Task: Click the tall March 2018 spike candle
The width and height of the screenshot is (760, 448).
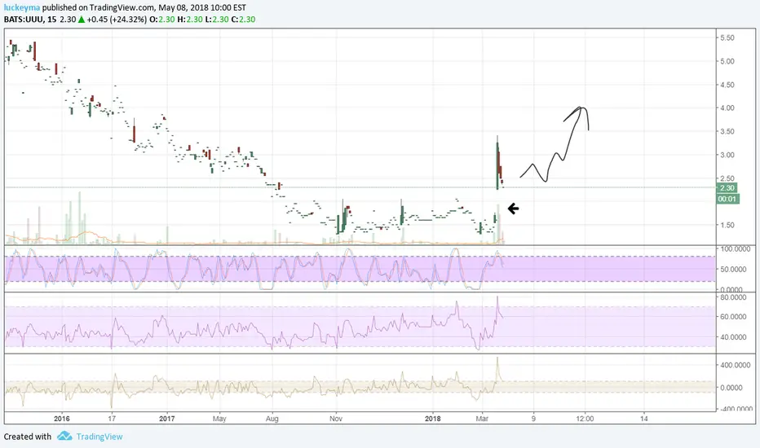Action: pyautogui.click(x=497, y=162)
